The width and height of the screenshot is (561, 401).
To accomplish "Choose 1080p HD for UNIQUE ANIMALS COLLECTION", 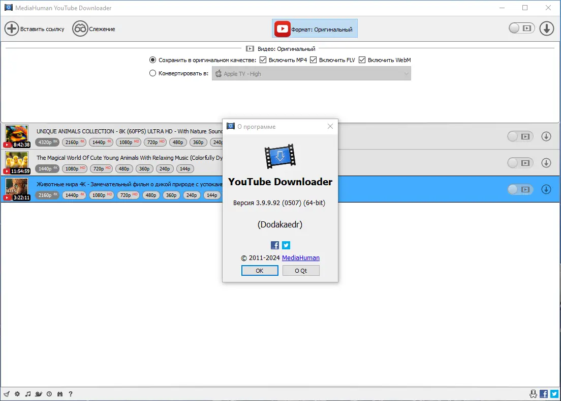I will click(x=129, y=142).
